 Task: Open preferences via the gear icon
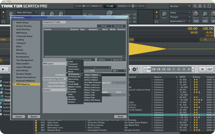(x=200, y=6)
